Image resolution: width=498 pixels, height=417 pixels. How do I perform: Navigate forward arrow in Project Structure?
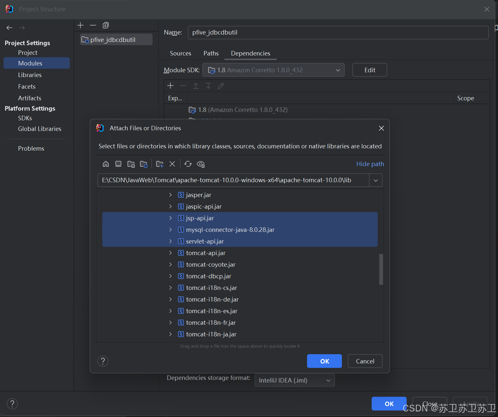(22, 28)
